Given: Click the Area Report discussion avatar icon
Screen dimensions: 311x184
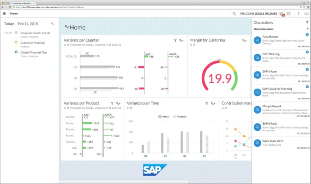Looking at the screenshot, I should (257, 40).
